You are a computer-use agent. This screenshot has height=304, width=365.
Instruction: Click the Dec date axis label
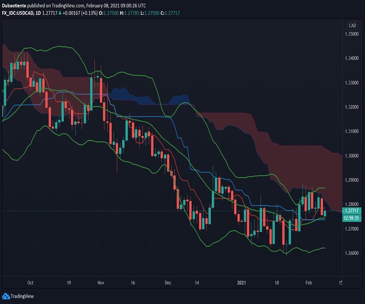(x=168, y=283)
